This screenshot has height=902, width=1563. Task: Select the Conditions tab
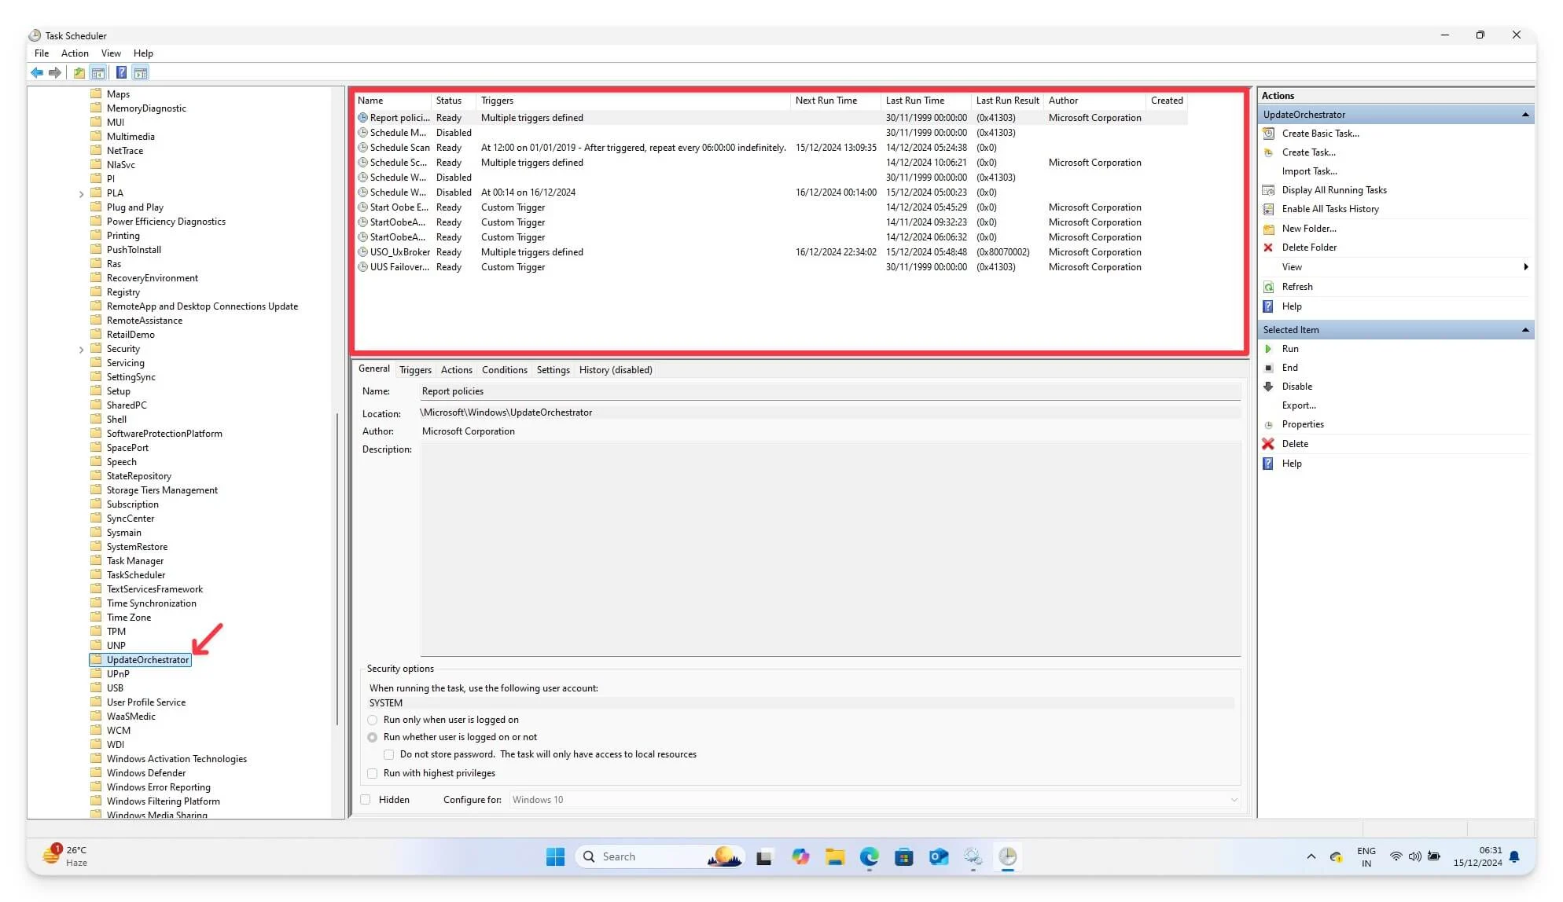(502, 369)
